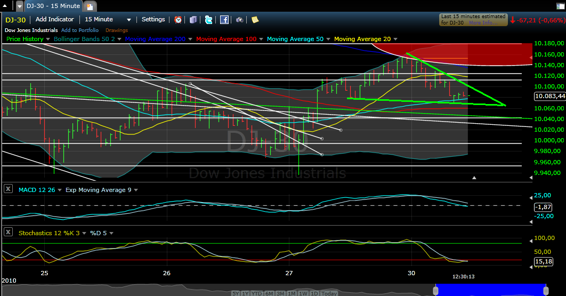
Task: Set range to 1W
Action: click(303, 293)
